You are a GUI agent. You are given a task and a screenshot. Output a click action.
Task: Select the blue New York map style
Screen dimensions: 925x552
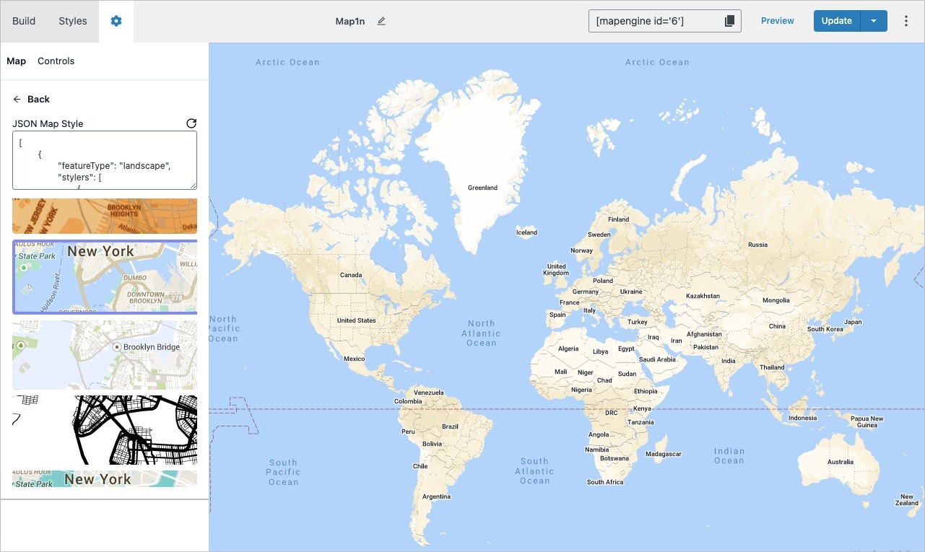click(104, 277)
